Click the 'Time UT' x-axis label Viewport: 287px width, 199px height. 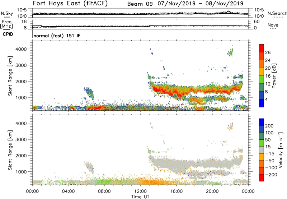coord(140,197)
